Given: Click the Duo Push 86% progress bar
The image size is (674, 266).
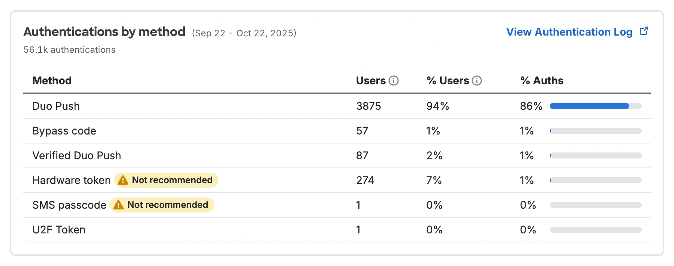Looking at the screenshot, I should (595, 106).
